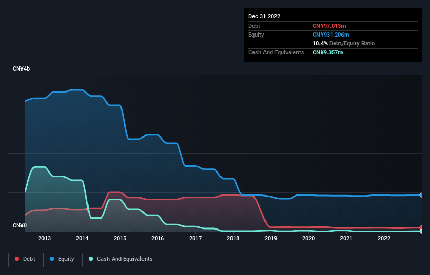430x275 pixels.
Task: Click the 2018 x-axis label
Action: pyautogui.click(x=233, y=238)
